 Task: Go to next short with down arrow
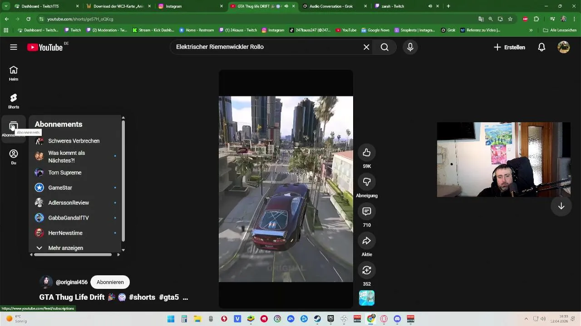click(x=561, y=206)
